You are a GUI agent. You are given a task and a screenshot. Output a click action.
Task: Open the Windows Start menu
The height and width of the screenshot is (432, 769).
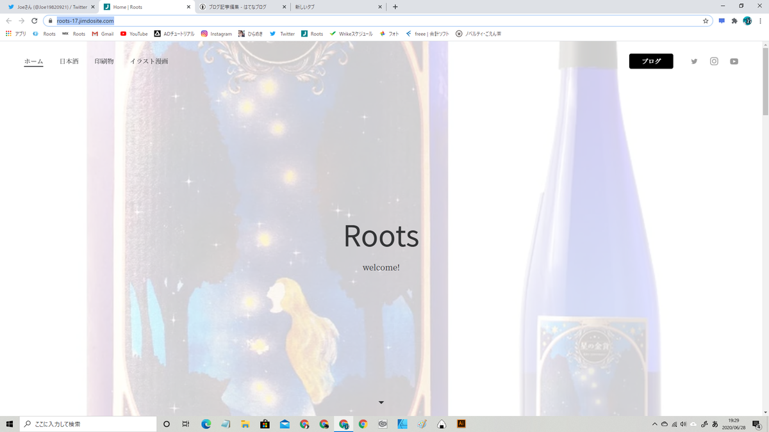10,424
